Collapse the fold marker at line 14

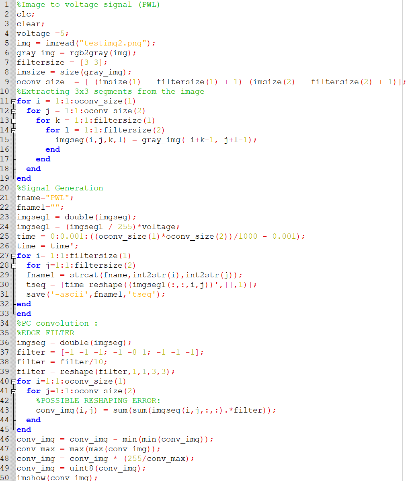coord(14,131)
